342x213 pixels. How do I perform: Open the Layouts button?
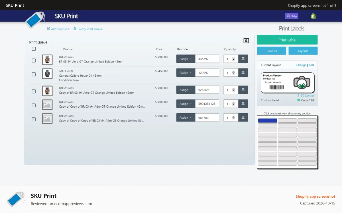pyautogui.click(x=303, y=51)
